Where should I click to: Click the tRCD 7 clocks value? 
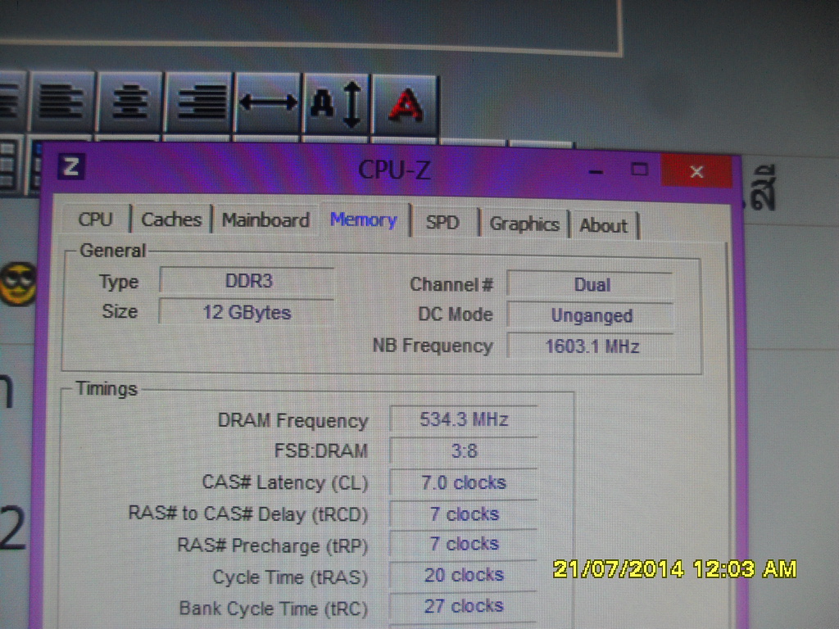pos(464,514)
